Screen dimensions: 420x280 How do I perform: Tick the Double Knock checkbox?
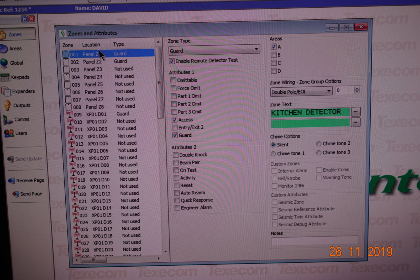pyautogui.click(x=176, y=155)
